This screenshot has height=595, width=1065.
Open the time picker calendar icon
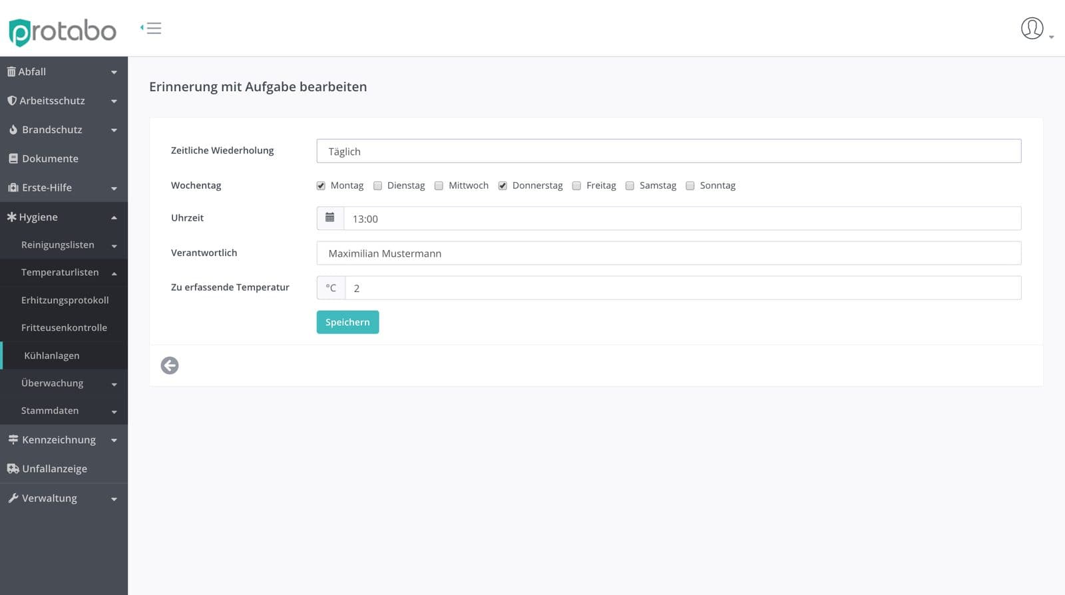(x=330, y=218)
